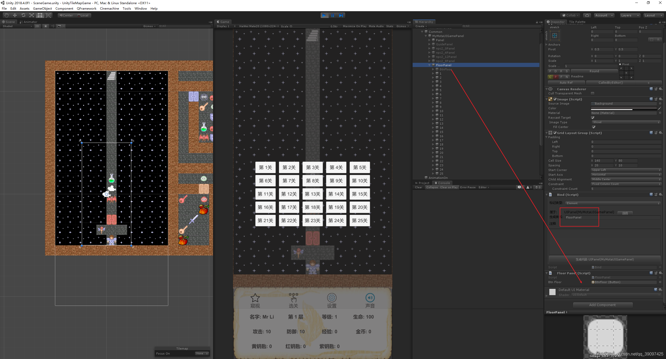Open the cloud services icon
This screenshot has width=666, height=359.
click(587, 15)
